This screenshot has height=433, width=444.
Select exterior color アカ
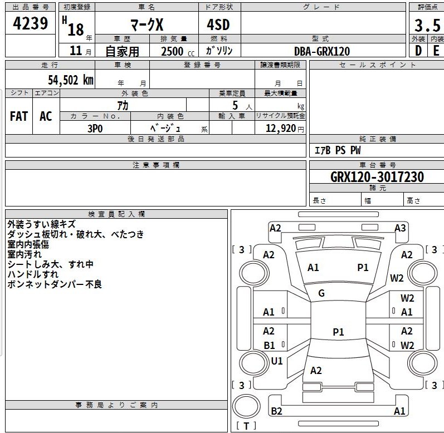(123, 106)
